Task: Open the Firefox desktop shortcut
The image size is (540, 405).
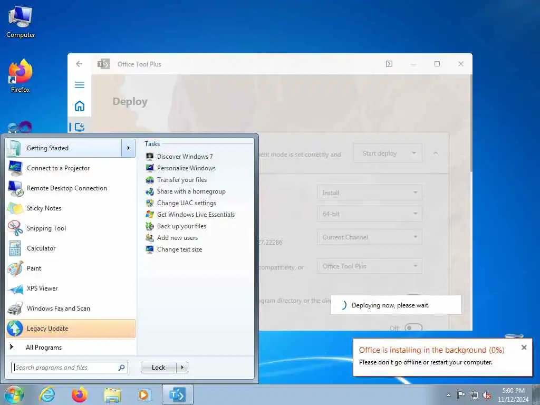Action: pos(21,76)
